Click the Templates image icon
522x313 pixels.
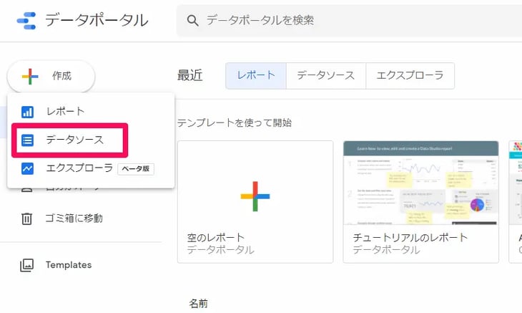(x=26, y=265)
